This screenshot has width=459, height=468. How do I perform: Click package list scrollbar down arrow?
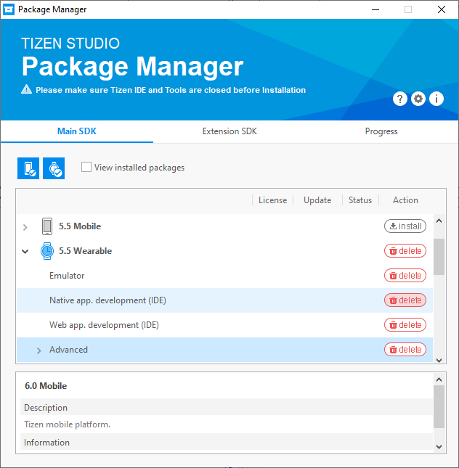click(439, 360)
